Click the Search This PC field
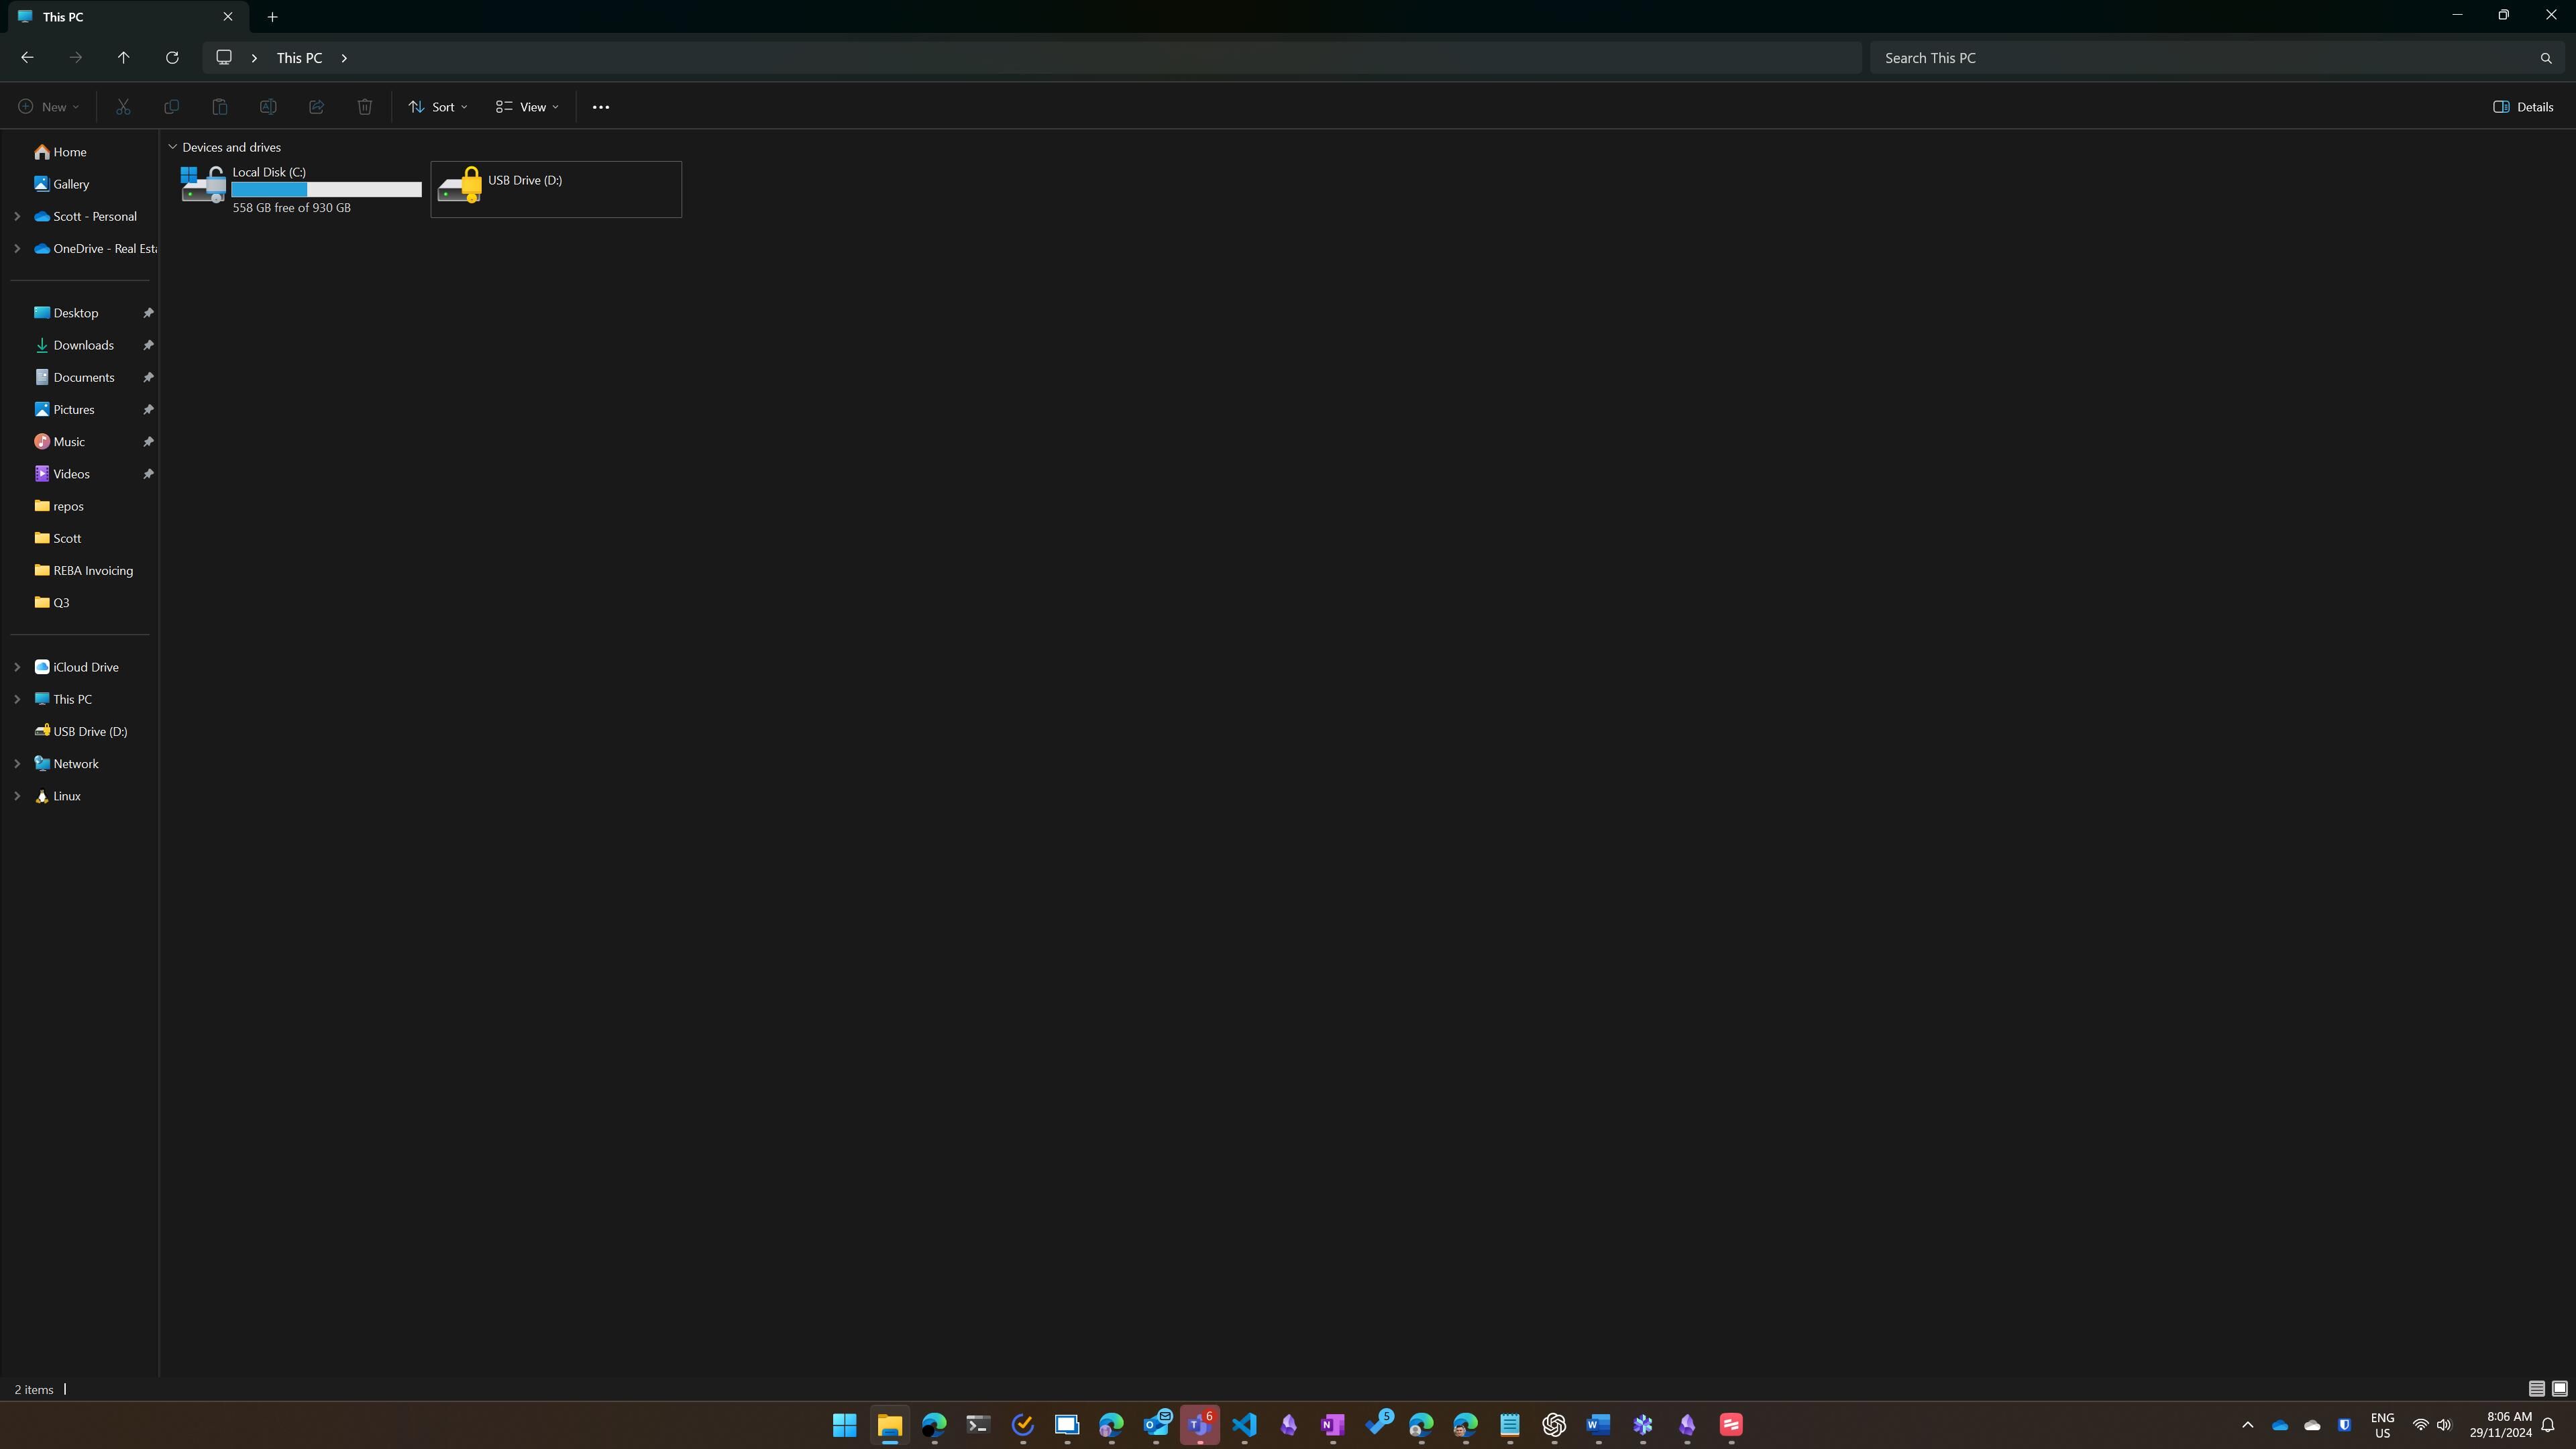The image size is (2576, 1449). [x=2200, y=58]
